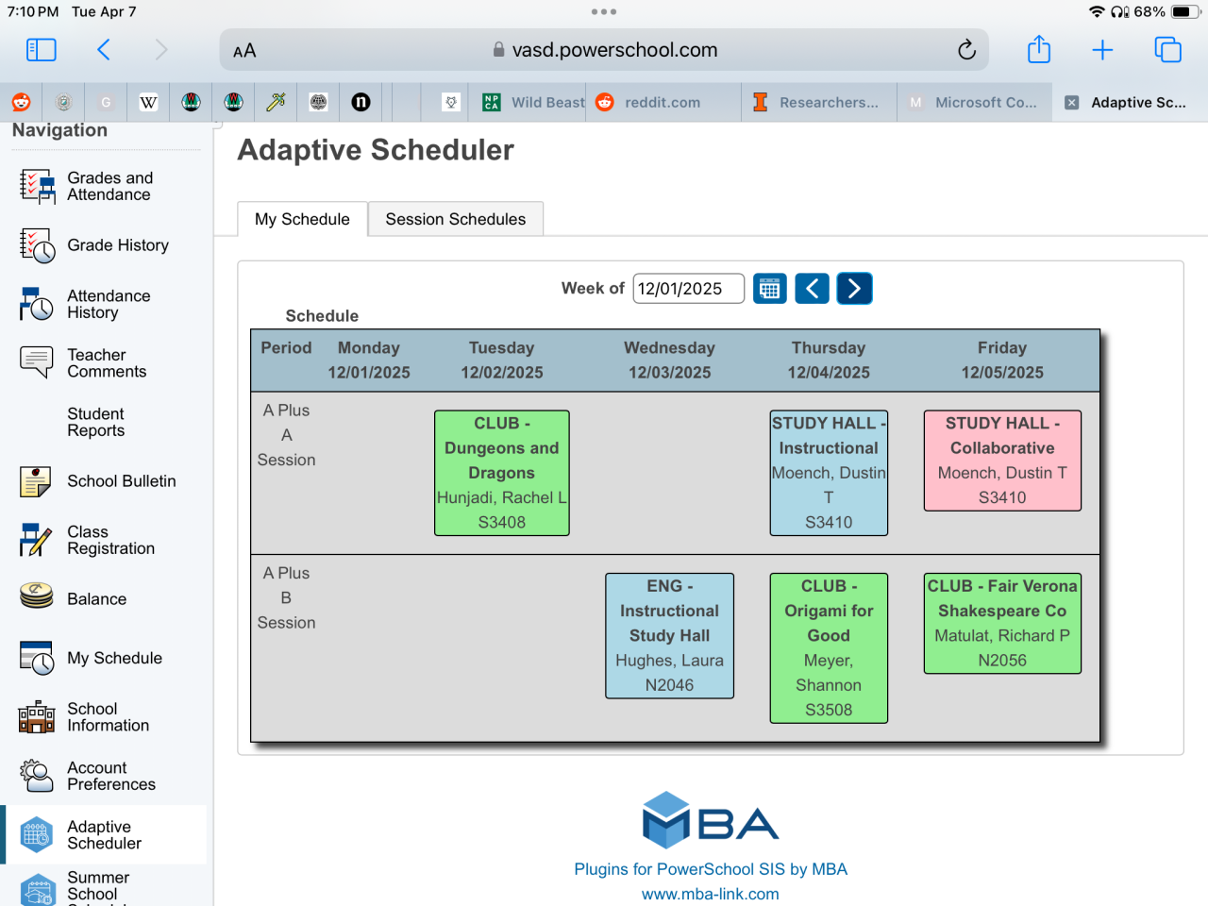The width and height of the screenshot is (1208, 906).
Task: Advance to the next week
Action: (854, 289)
